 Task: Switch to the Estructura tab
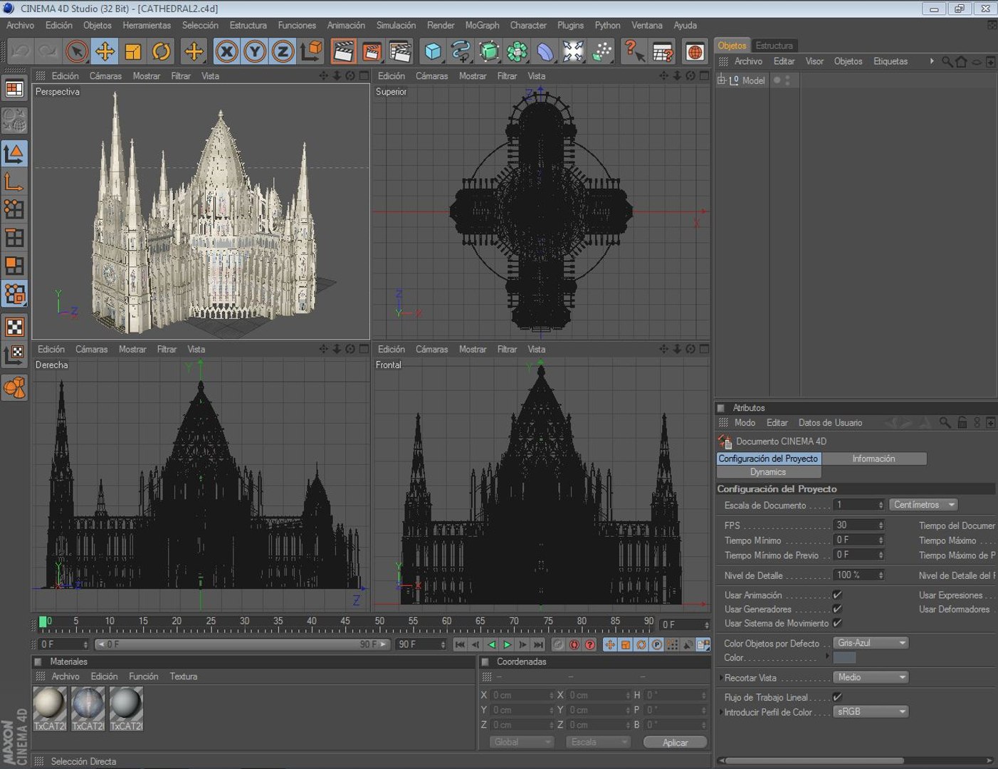pos(774,46)
